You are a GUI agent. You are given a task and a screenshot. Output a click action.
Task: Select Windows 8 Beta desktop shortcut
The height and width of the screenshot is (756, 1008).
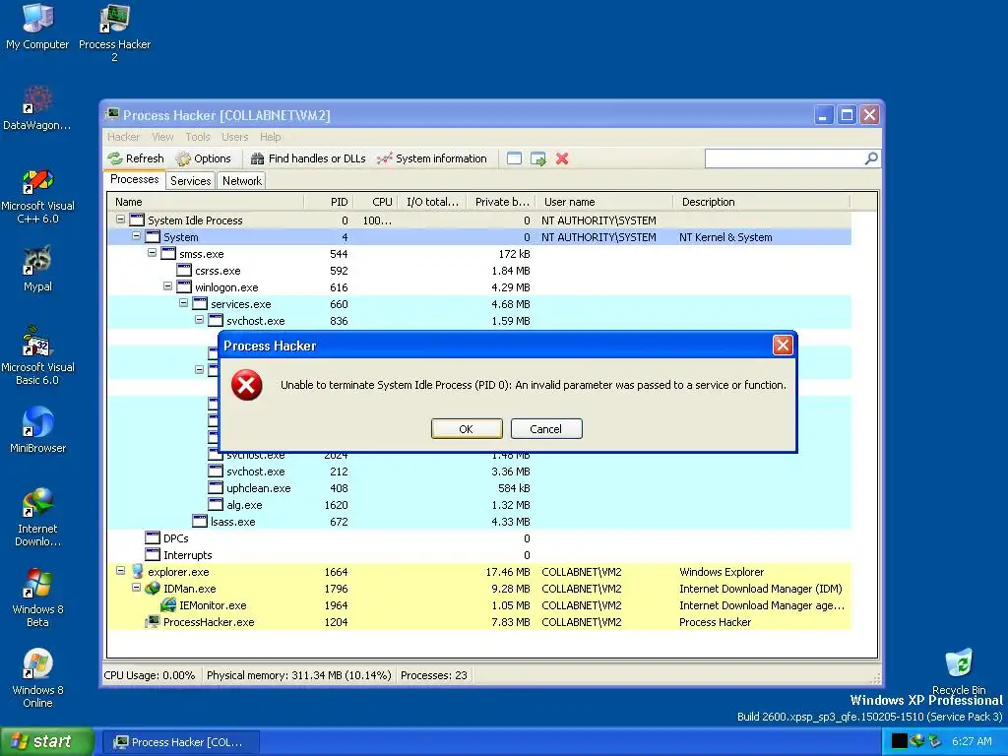37,598
